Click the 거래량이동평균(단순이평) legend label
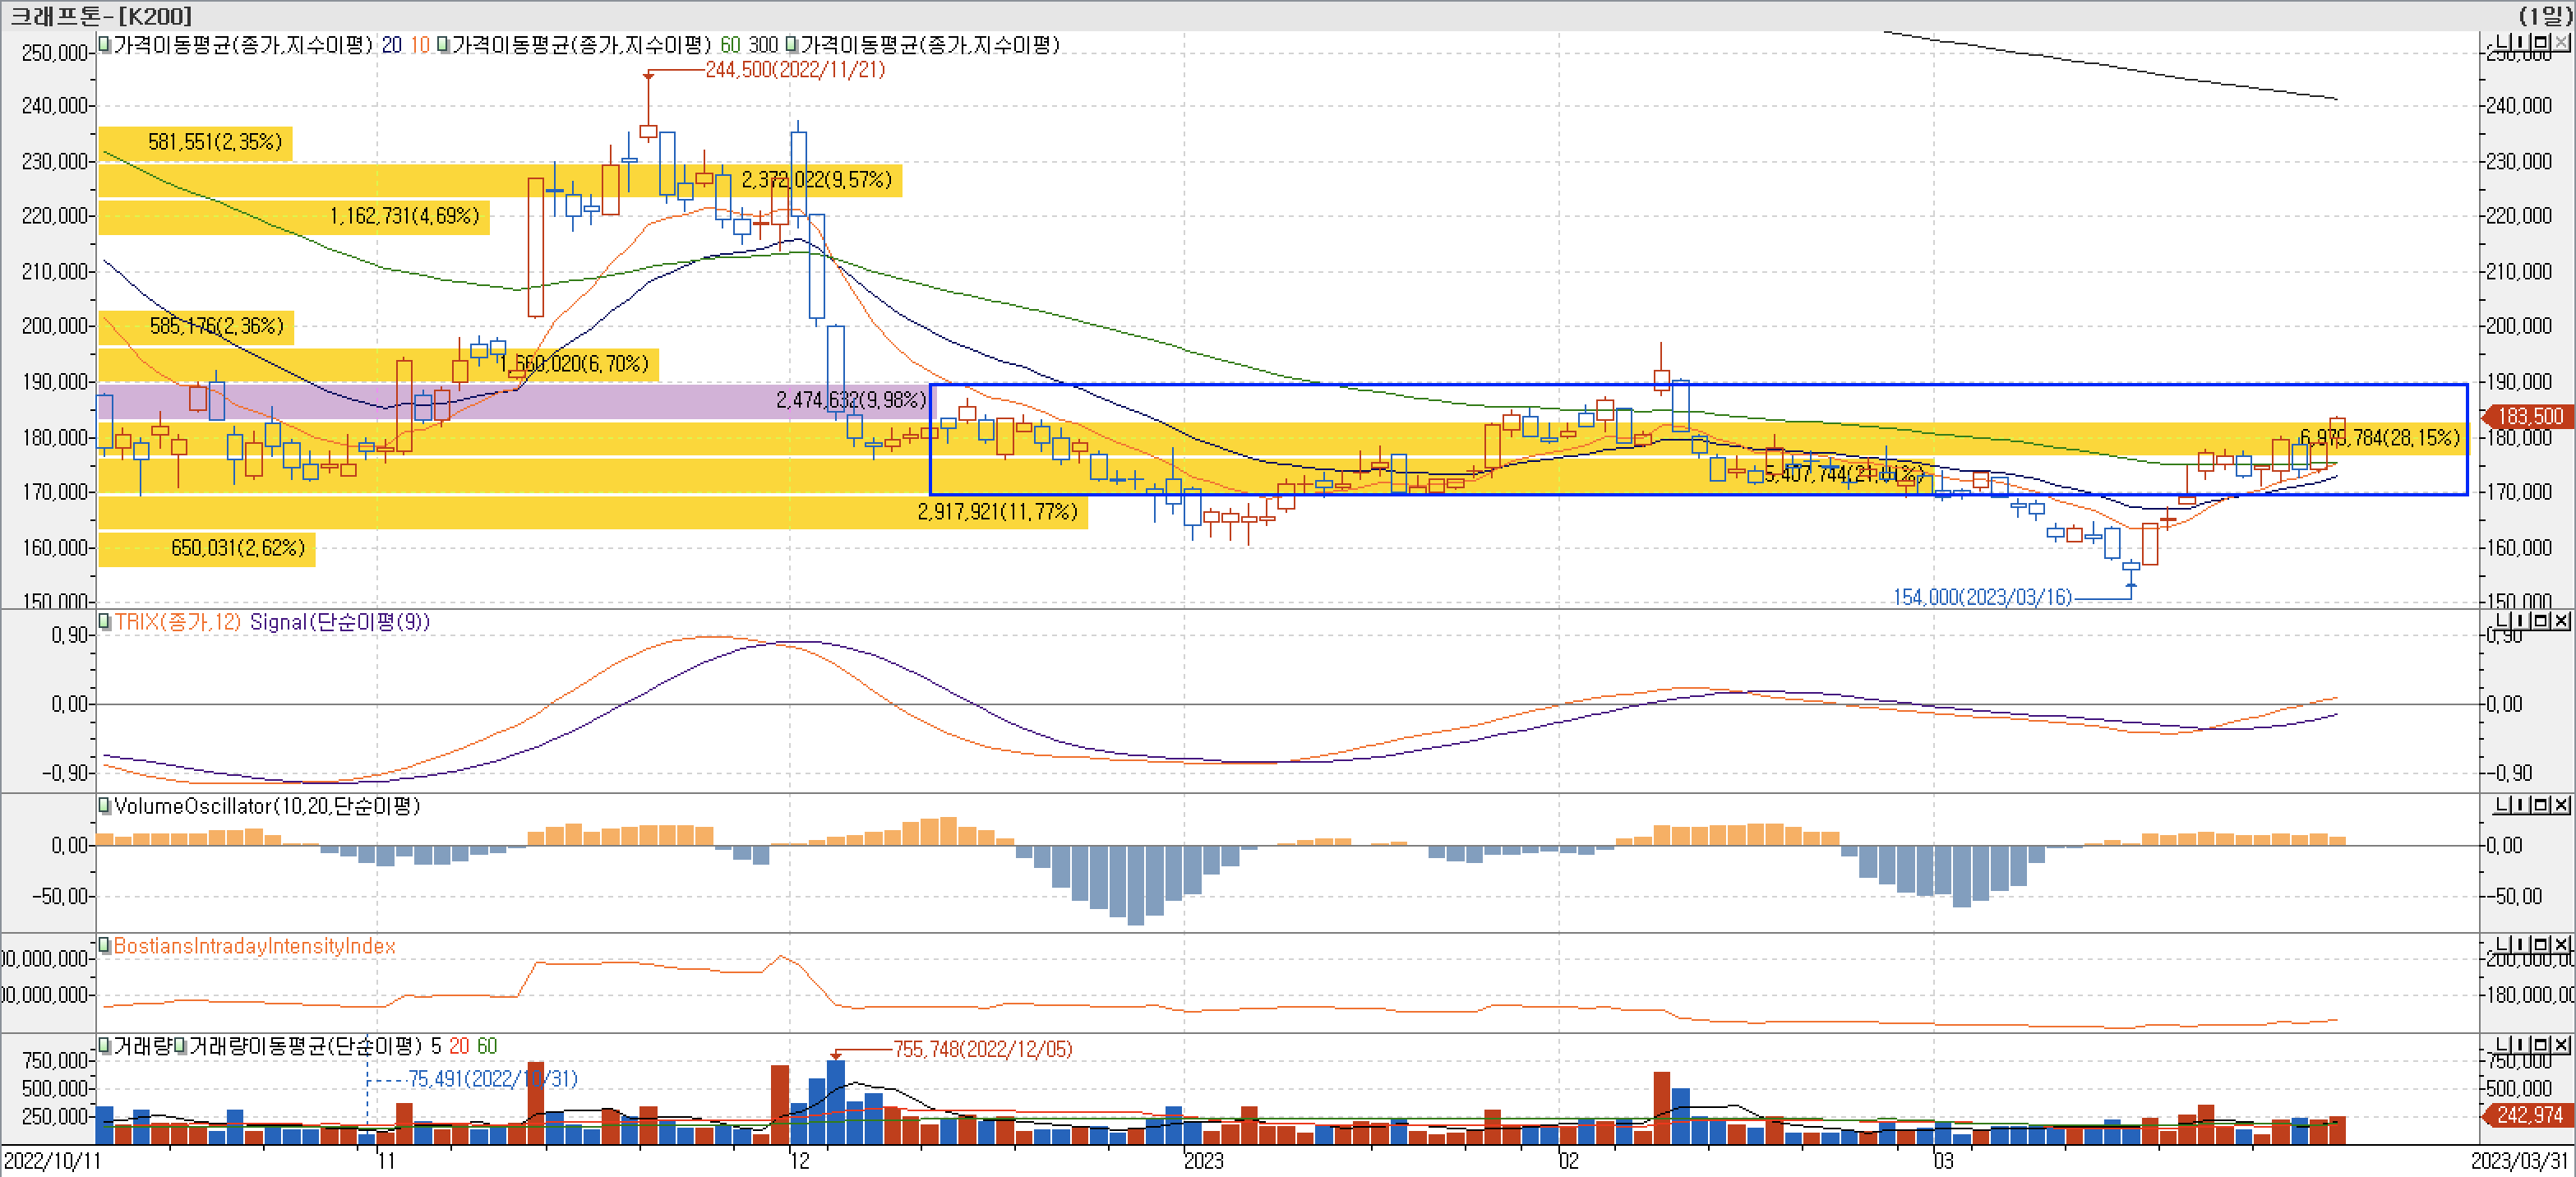The width and height of the screenshot is (2576, 1177). 304,1046
